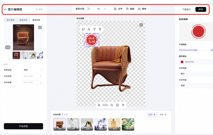Image resolution: width=213 pixels, height=135 pixels.
Task: Filter tasks by 成功 6
Action: [152, 114]
